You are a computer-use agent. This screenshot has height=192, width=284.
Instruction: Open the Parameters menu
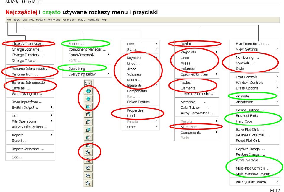tap(69, 20)
